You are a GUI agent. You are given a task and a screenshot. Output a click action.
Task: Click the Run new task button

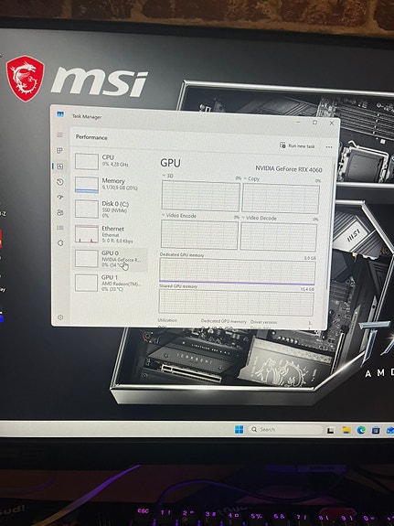point(297,145)
